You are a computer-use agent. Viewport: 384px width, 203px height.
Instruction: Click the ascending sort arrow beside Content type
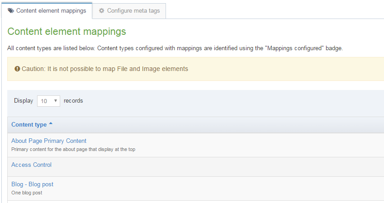(x=51, y=124)
